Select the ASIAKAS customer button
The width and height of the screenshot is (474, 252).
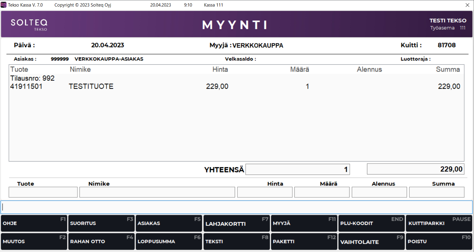click(169, 223)
